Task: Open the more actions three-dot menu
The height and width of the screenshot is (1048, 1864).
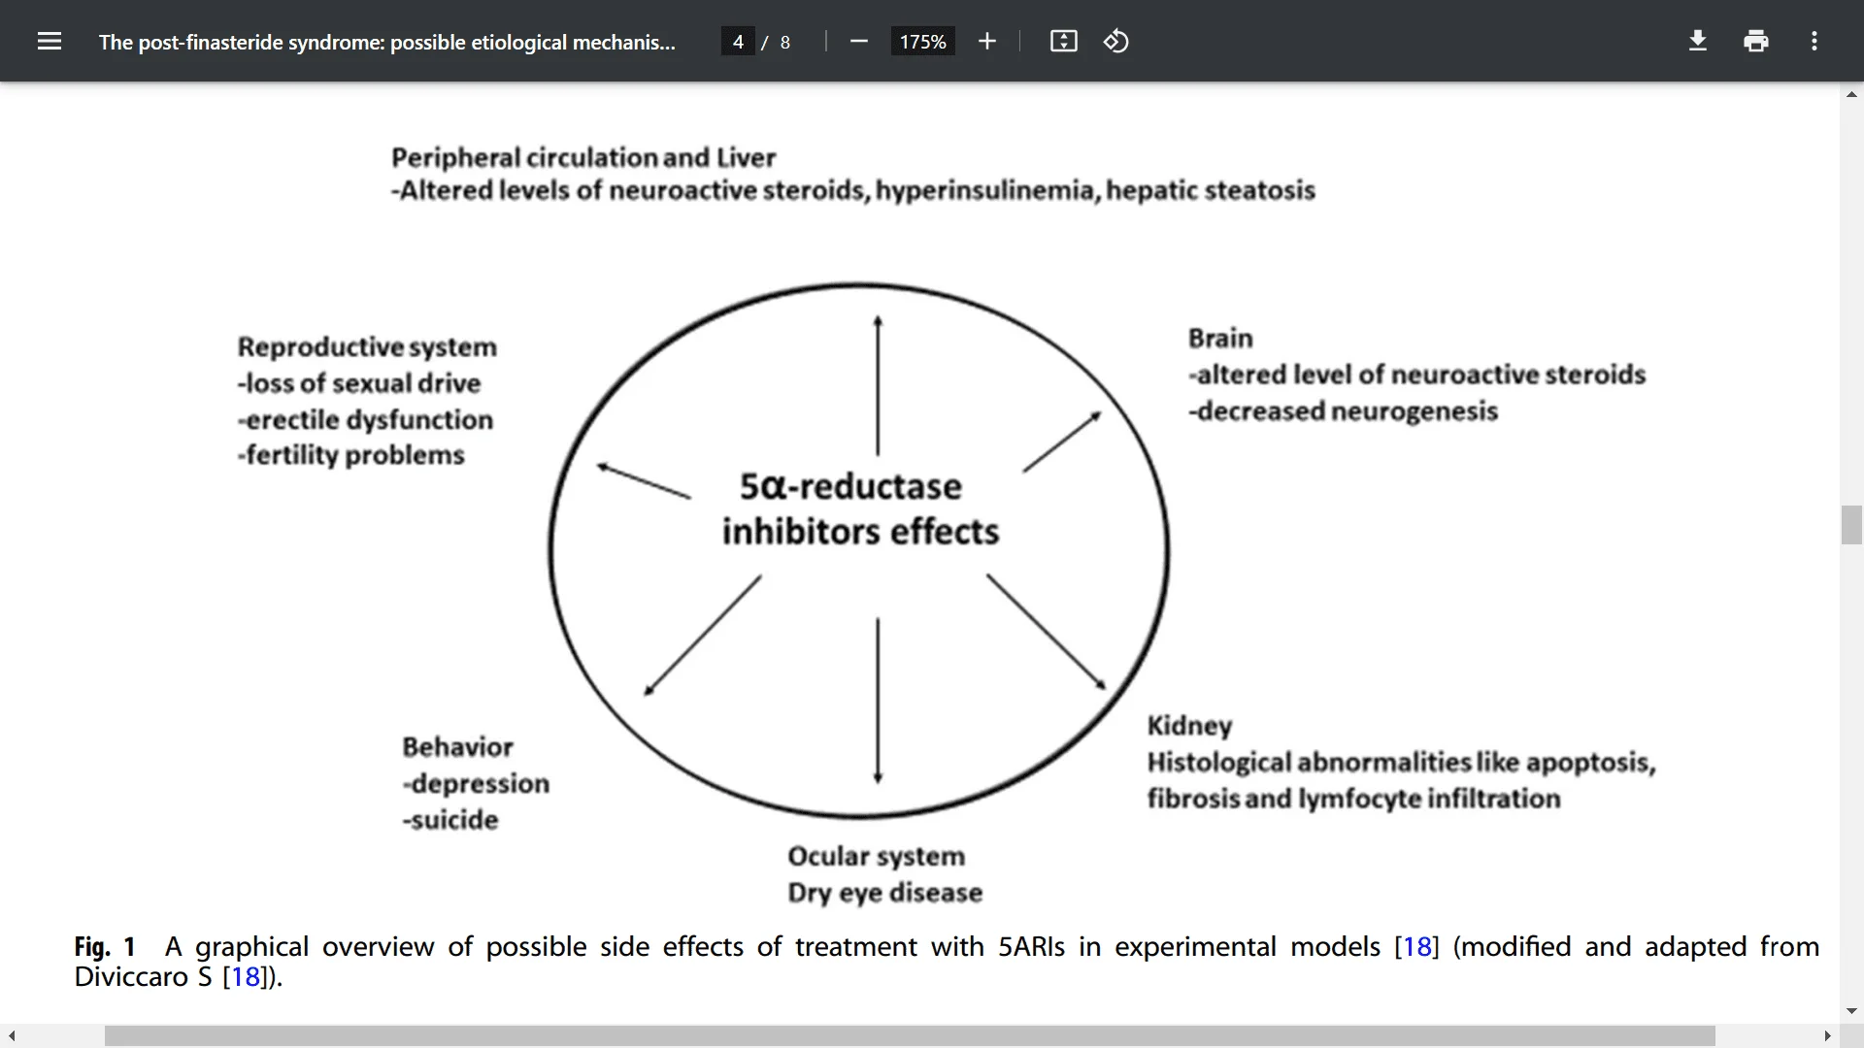Action: point(1814,41)
